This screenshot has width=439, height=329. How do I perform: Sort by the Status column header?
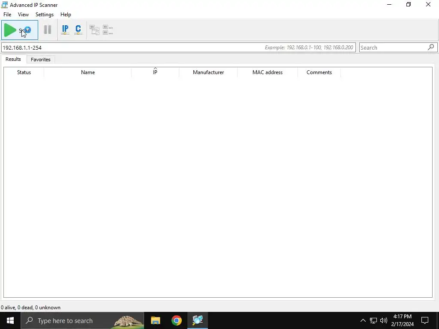click(24, 72)
